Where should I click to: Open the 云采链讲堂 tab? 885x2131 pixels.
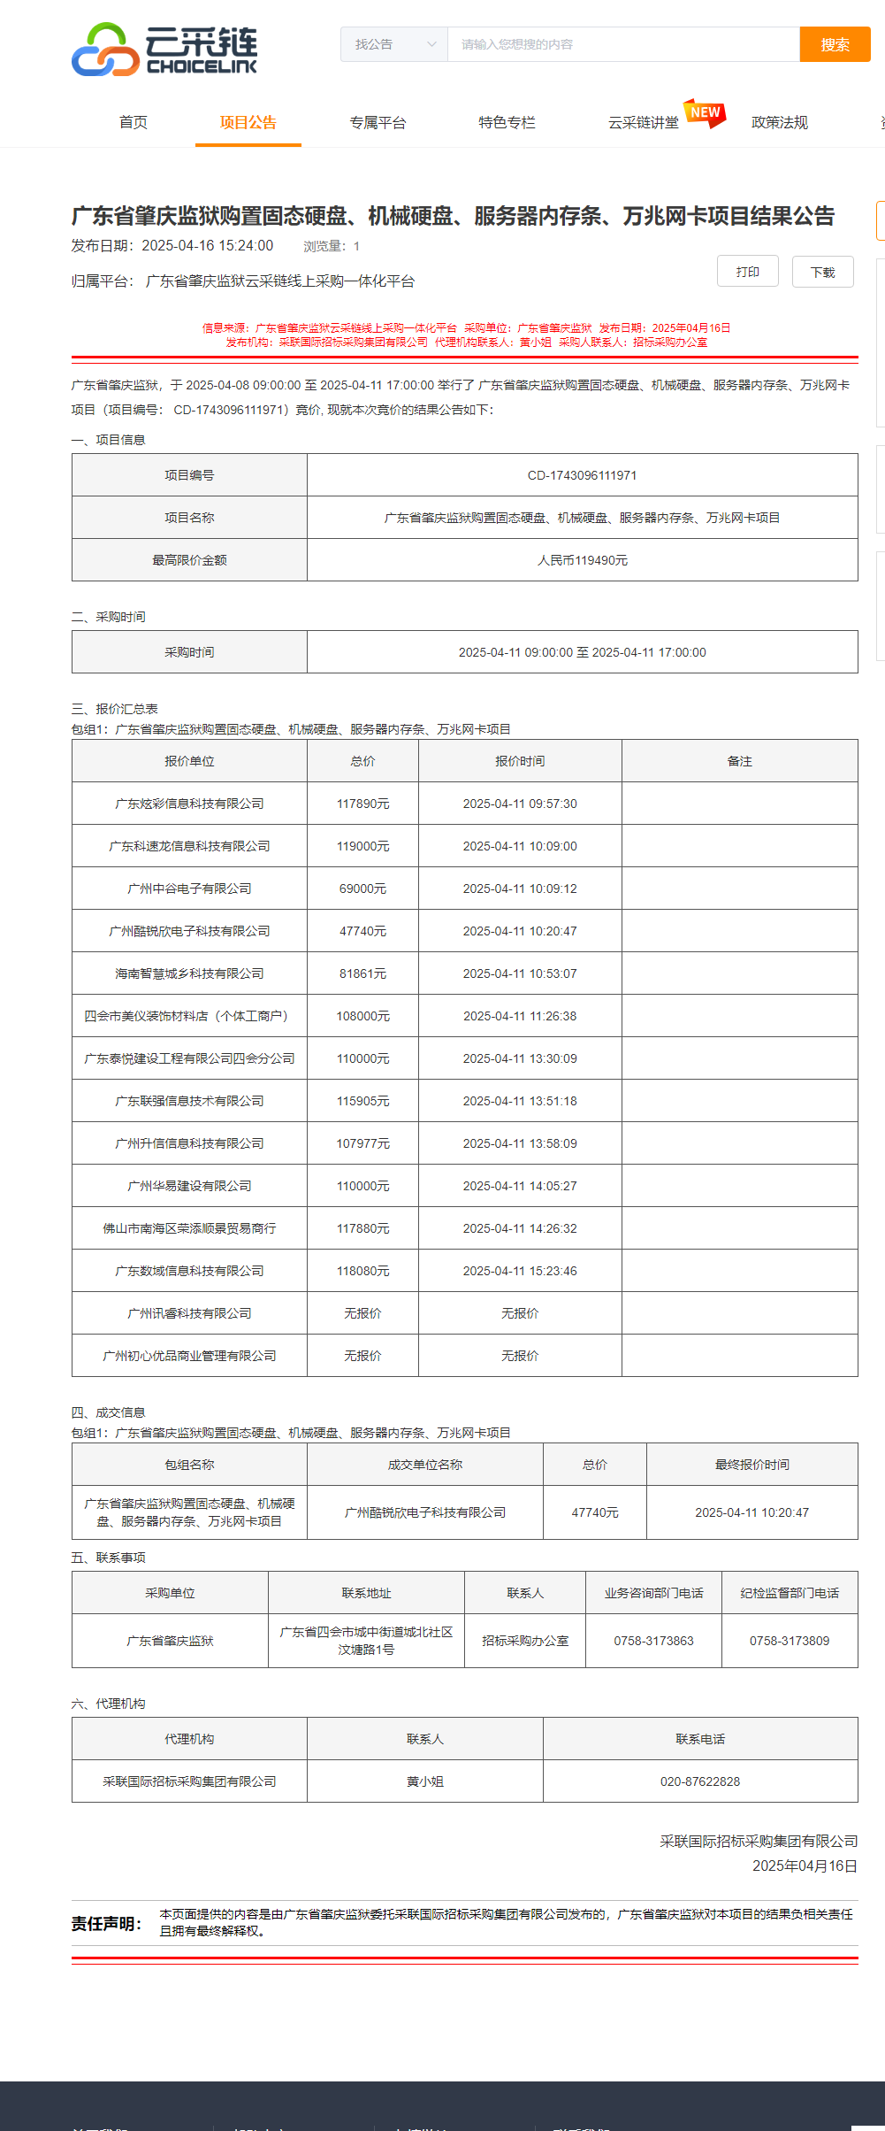coord(643,122)
